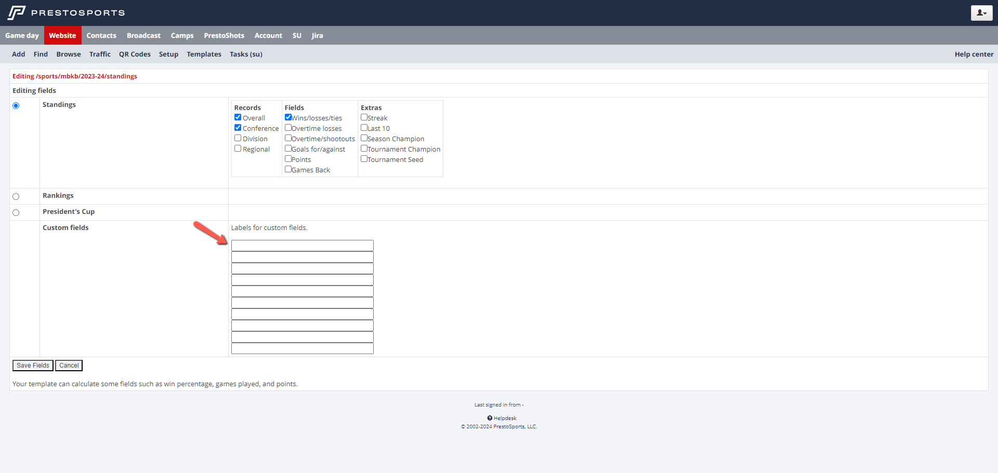This screenshot has width=998, height=473.
Task: Uncheck the Overall records checkbox
Action: 238,117
